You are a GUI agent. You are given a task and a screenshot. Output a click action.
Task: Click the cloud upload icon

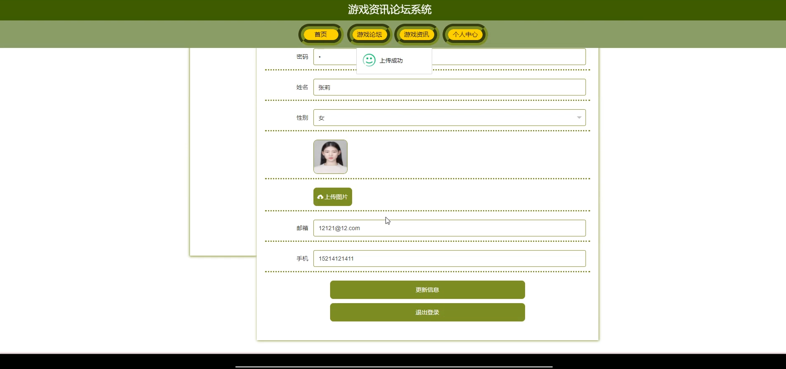[320, 197]
